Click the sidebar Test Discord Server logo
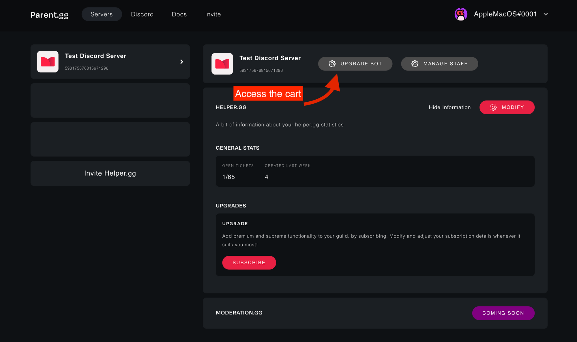577x342 pixels. pyautogui.click(x=48, y=62)
